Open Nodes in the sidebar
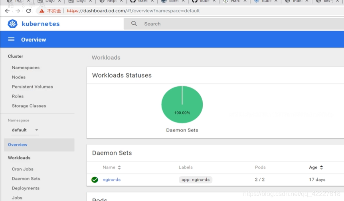Image resolution: width=344 pixels, height=201 pixels. pos(19,77)
